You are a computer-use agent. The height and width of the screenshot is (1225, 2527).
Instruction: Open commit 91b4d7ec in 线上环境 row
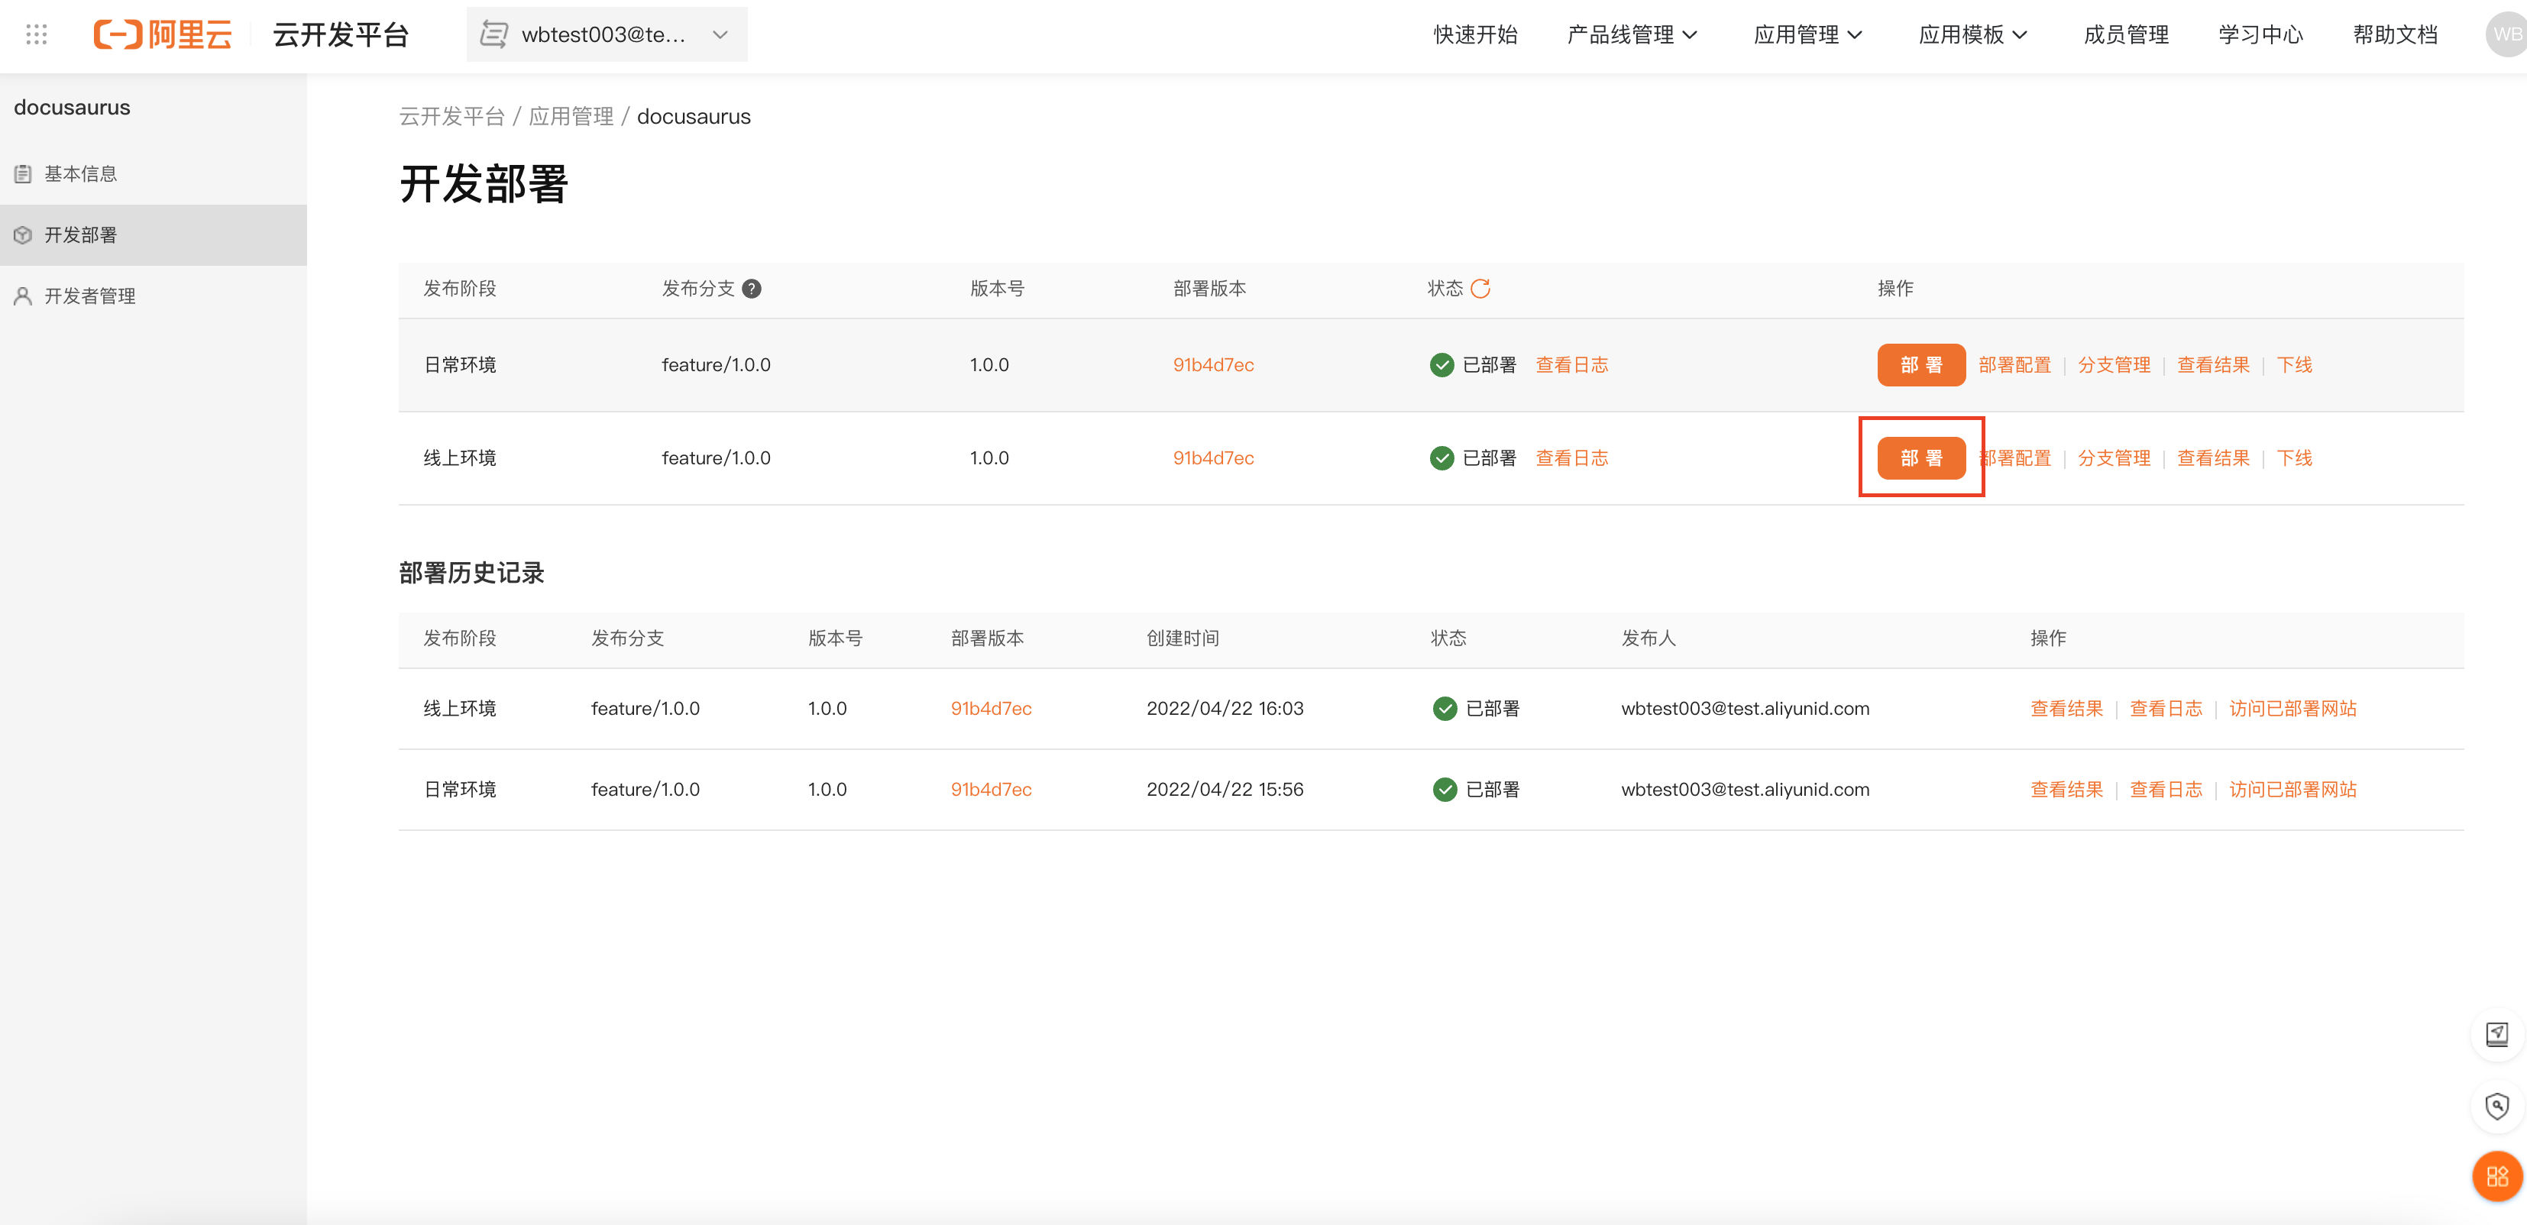pyautogui.click(x=1214, y=458)
